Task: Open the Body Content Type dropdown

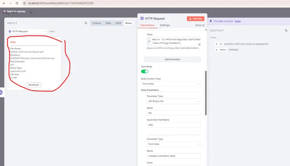Action: tap(171, 84)
